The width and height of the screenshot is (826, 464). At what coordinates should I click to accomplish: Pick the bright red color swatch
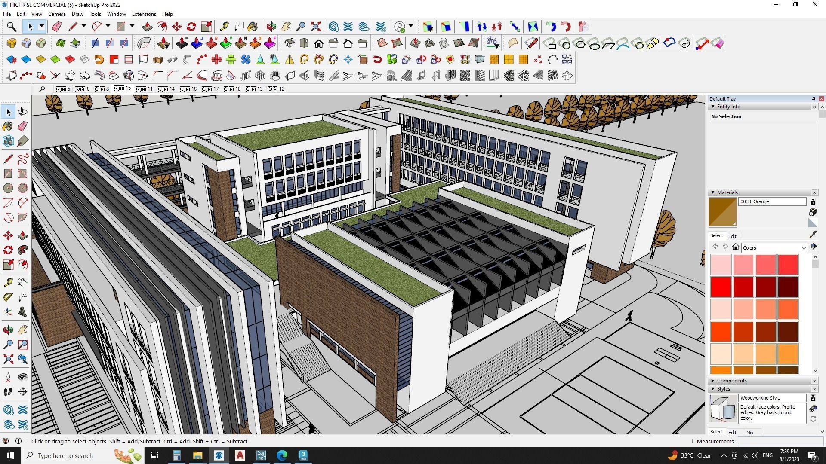721,287
